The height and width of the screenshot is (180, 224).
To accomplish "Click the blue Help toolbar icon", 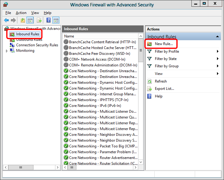I will pyautogui.click(x=48, y=20).
